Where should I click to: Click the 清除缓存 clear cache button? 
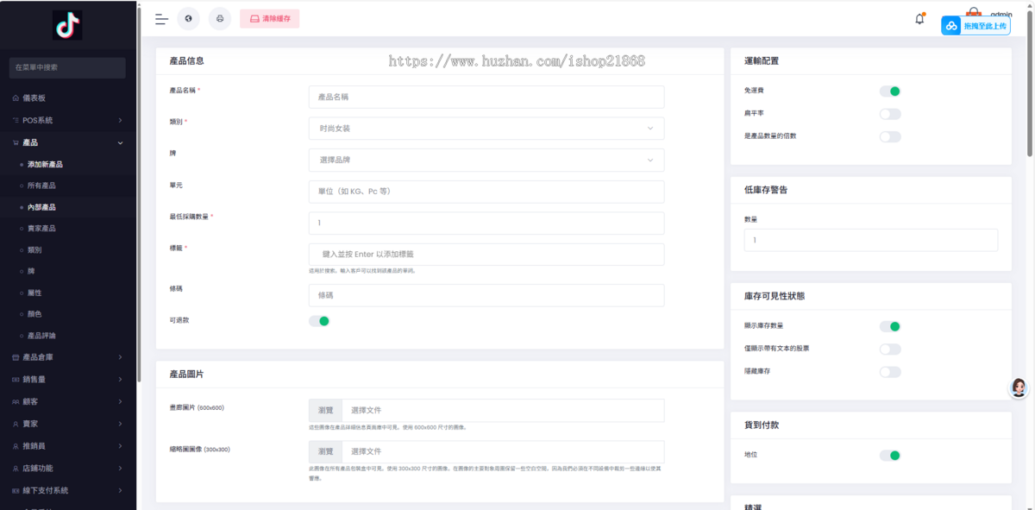pyautogui.click(x=270, y=18)
